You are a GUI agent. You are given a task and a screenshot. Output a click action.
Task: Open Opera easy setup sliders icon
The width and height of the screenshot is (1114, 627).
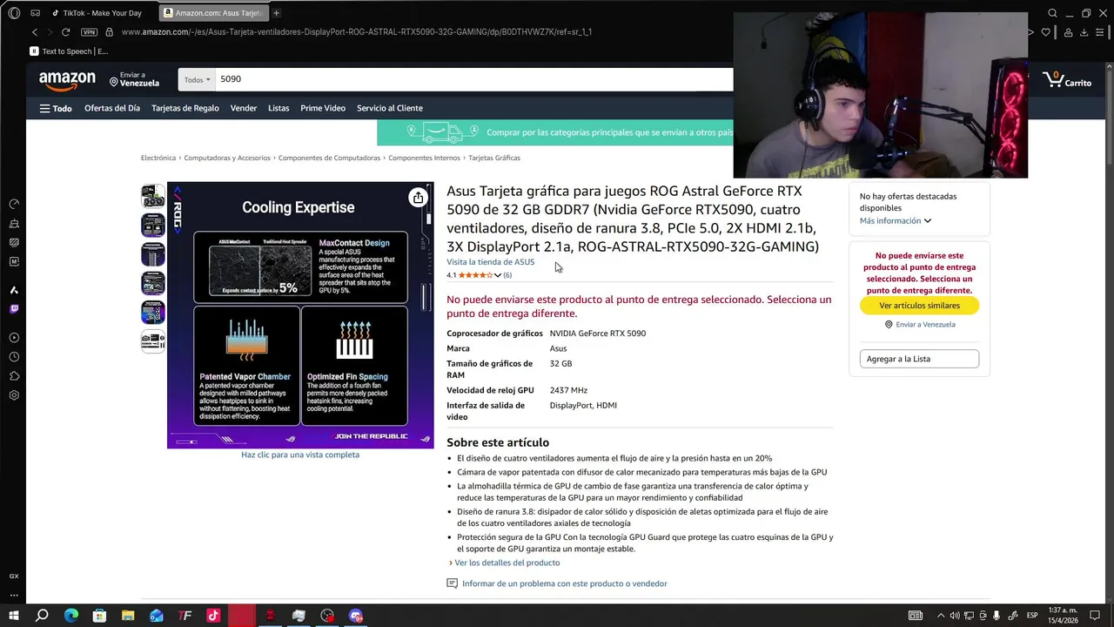pyautogui.click(x=1100, y=32)
